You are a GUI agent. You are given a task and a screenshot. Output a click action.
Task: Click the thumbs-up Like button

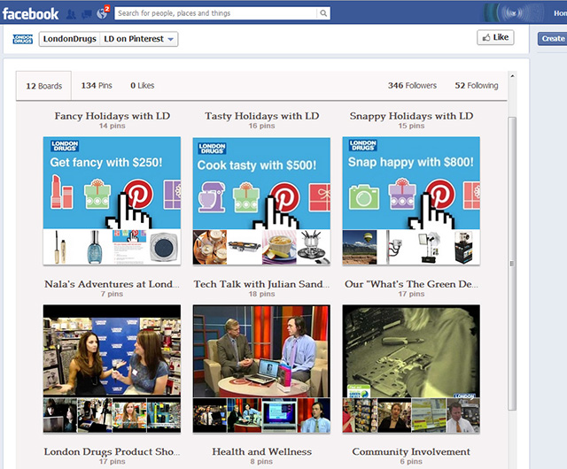[x=495, y=37]
